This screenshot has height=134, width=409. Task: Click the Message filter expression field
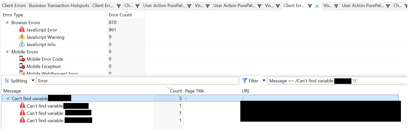tap(336, 81)
